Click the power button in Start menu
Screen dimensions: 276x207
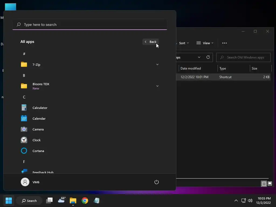[x=157, y=182]
